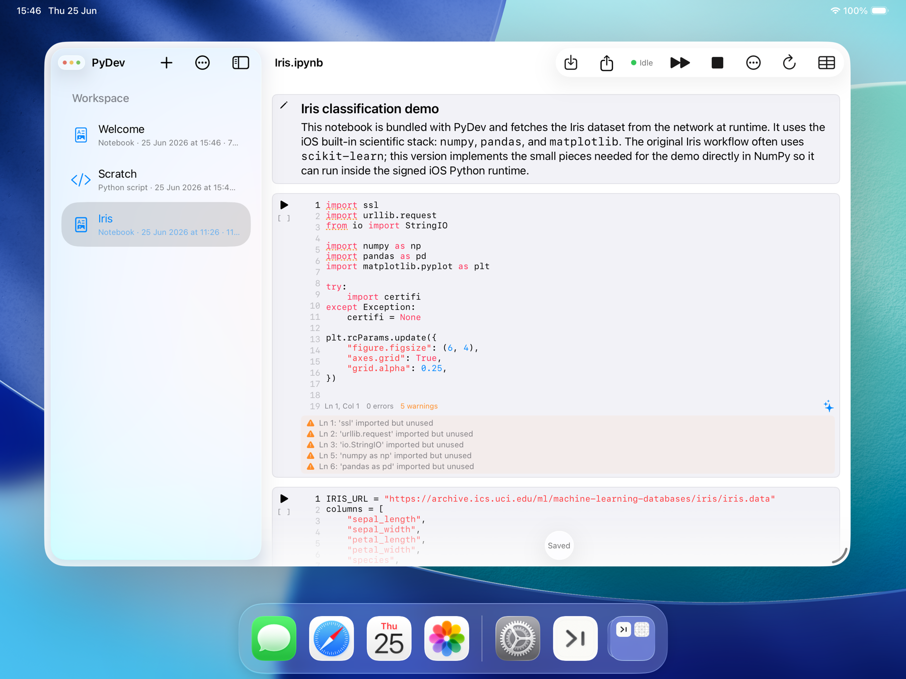Click the Scratch code brackets icon
Screen dimensions: 906x679
coord(81,180)
